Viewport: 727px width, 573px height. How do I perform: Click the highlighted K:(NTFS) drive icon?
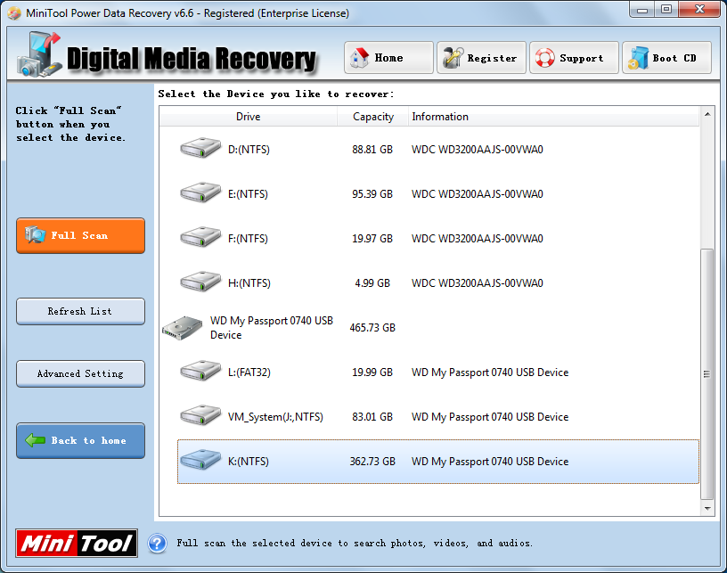[x=200, y=460]
